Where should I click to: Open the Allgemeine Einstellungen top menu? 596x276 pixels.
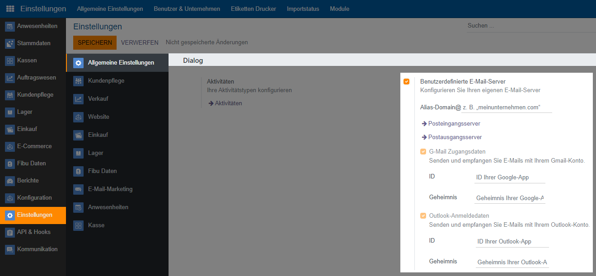(110, 9)
